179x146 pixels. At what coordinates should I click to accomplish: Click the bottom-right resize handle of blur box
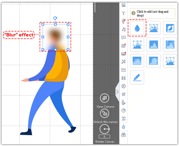click(x=68, y=49)
